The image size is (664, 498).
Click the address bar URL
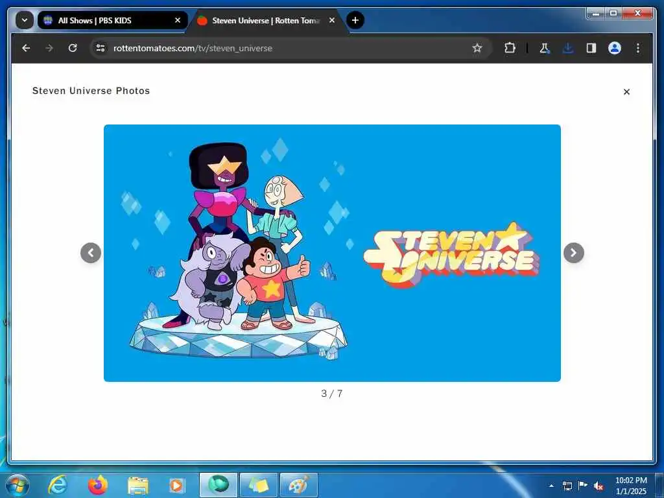(193, 48)
